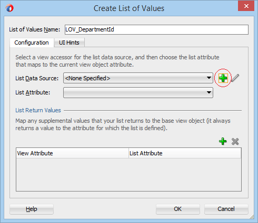Image resolution: width=258 pixels, height=223 pixels.
Task: Click the JDeveloper logo in the title bar
Action: tap(9, 8)
